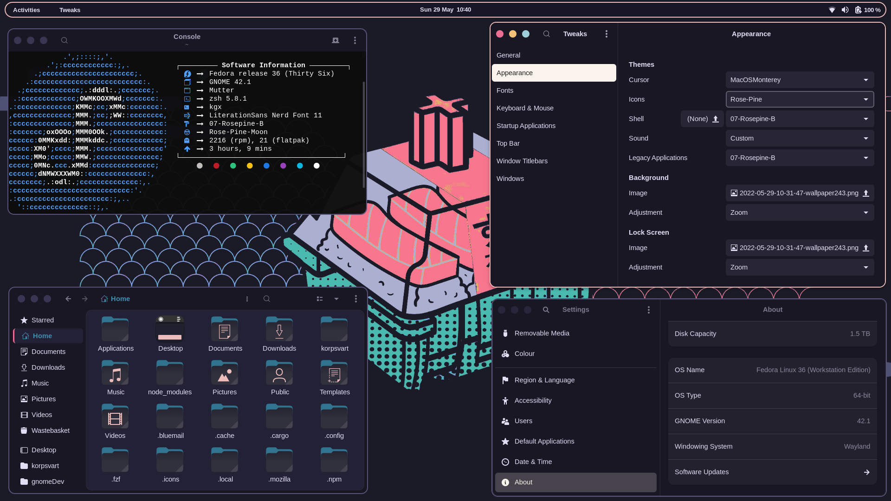Open network indicator in top bar
Screen dimensions: 891x501
(x=832, y=10)
